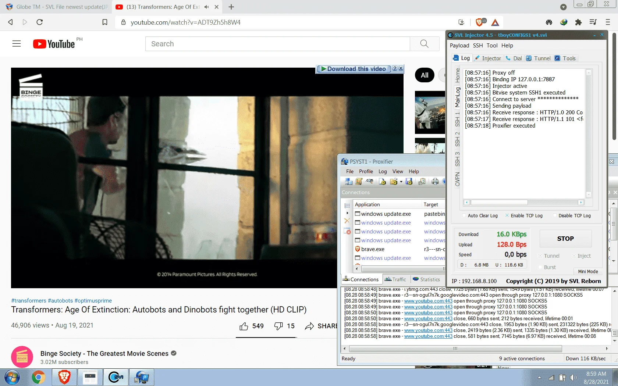This screenshot has width=618, height=386.
Task: Toggle the Tunnel checkbox in SVL Injector
Action: click(540, 256)
